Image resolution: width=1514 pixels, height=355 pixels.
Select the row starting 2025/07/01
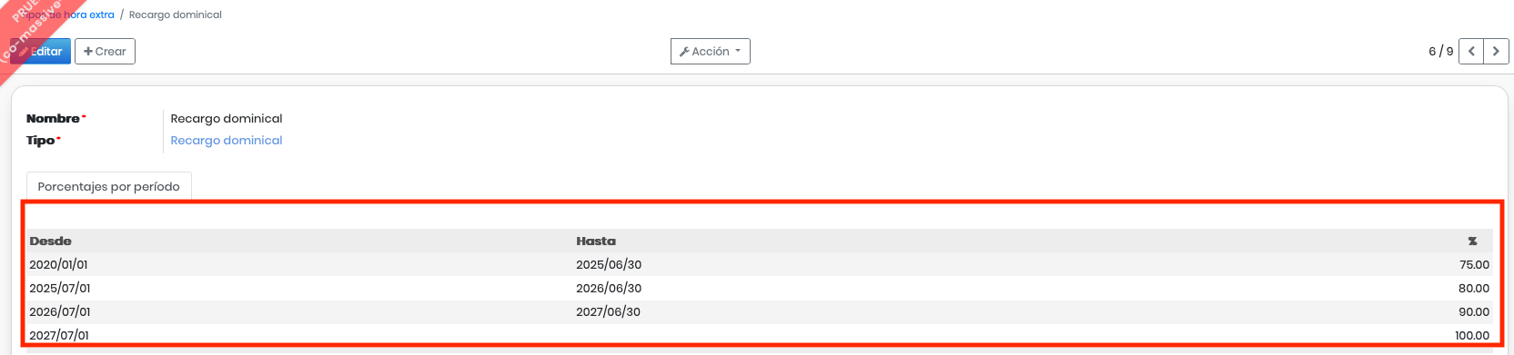759,288
